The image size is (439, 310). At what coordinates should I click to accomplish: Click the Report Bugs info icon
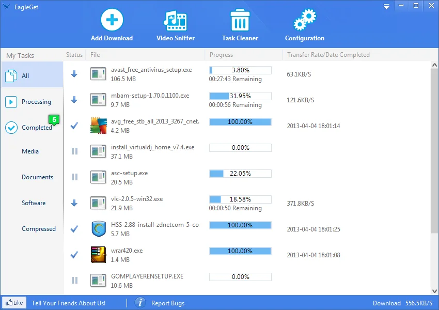(140, 302)
